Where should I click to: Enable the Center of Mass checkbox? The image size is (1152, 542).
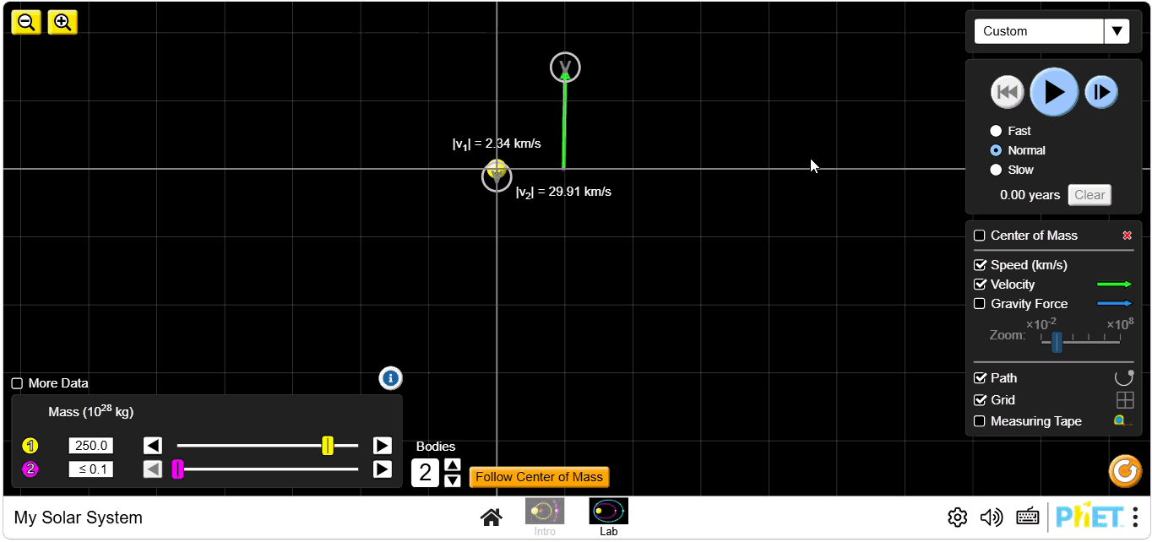point(980,236)
